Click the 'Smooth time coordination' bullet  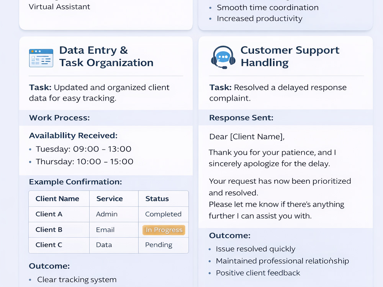pyautogui.click(x=267, y=8)
